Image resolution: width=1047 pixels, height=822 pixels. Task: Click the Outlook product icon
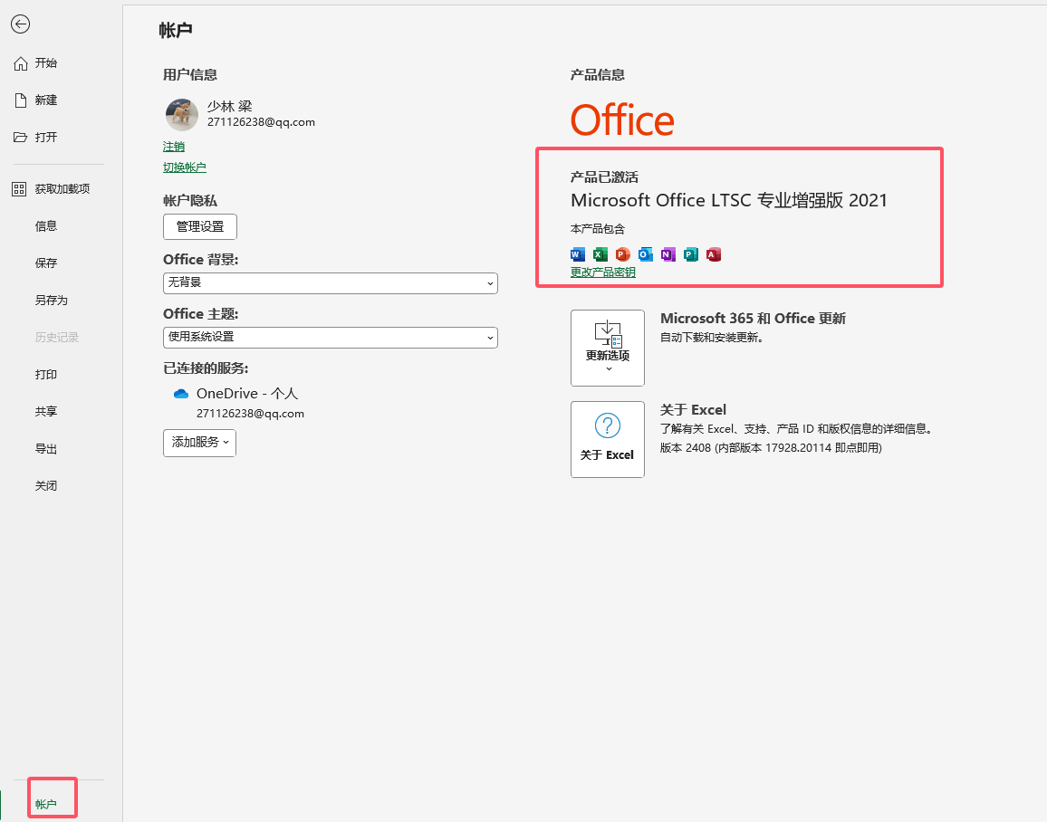coord(646,254)
